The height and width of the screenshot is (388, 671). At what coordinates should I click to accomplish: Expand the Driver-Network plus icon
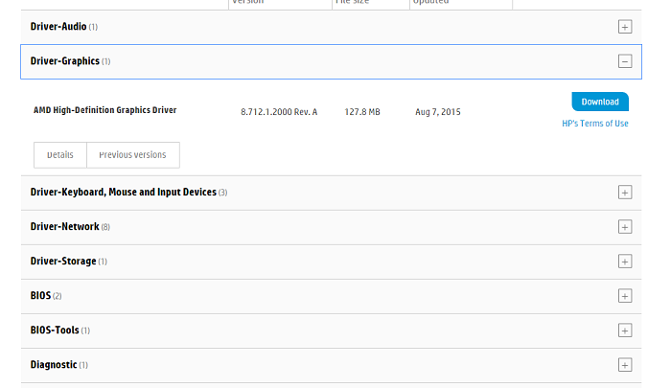625,227
